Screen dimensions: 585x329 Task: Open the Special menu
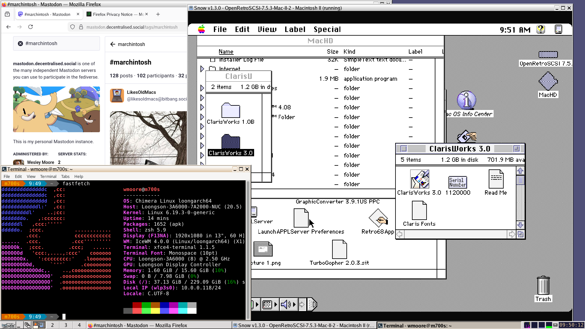pyautogui.click(x=327, y=29)
